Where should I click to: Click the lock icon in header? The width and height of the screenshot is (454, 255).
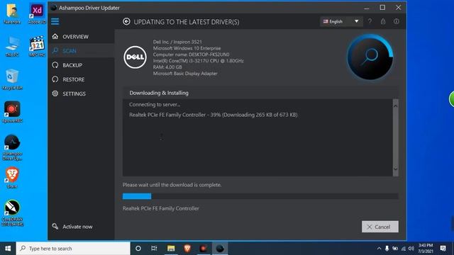(383, 21)
